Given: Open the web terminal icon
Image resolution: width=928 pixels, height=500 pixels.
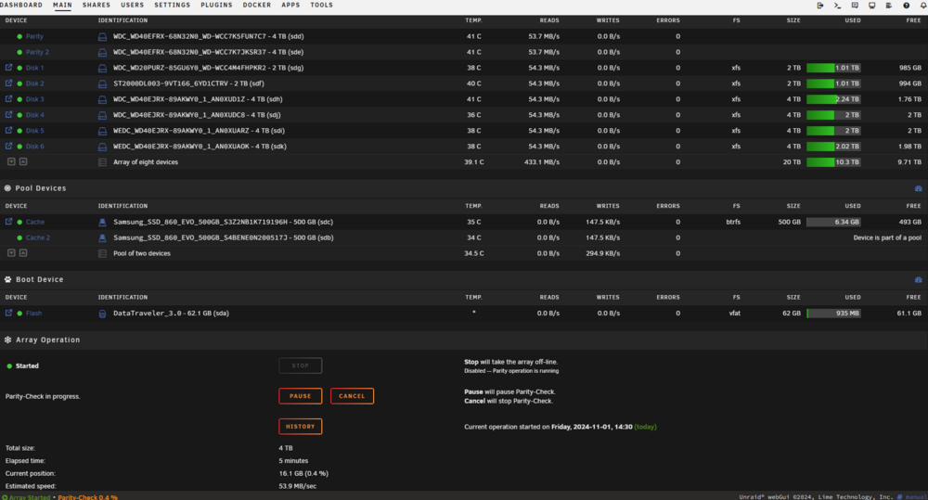Looking at the screenshot, I should (837, 6).
